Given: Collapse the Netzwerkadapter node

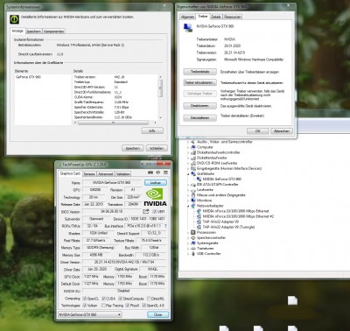Looking at the screenshot, I should 188,206.
